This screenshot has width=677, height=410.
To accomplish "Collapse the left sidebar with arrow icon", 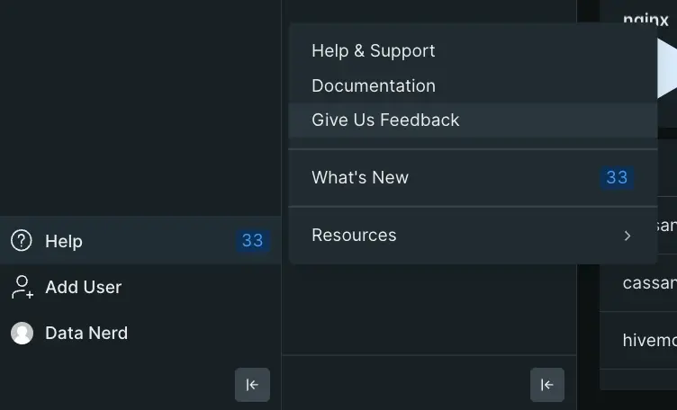I will 252,385.
